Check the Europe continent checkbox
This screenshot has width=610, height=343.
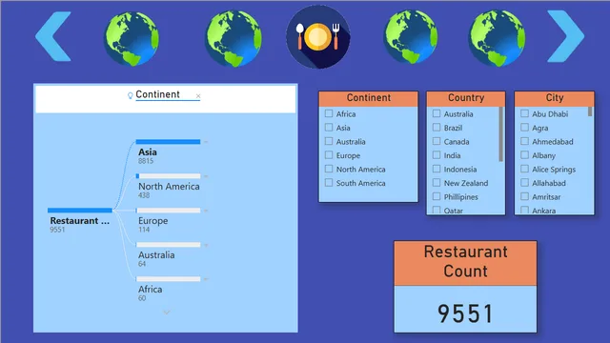tap(329, 155)
